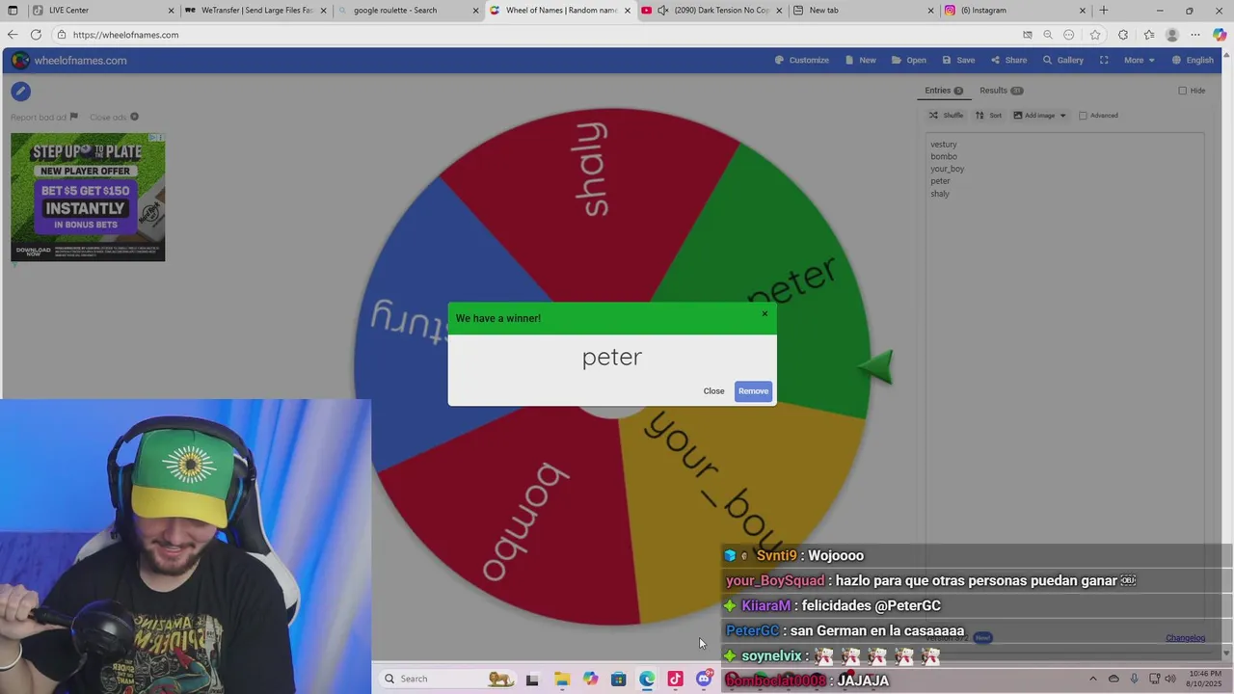Viewport: 1234px width, 694px height.
Task: Open the Changelog link
Action: (x=1185, y=638)
